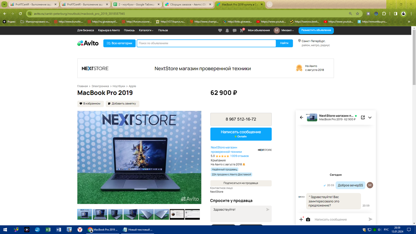Open the 'Все категории' menu
Image resolution: width=416 pixels, height=234 pixels.
point(119,43)
